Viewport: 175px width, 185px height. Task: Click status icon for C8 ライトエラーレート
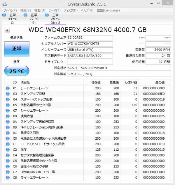coord(8,177)
